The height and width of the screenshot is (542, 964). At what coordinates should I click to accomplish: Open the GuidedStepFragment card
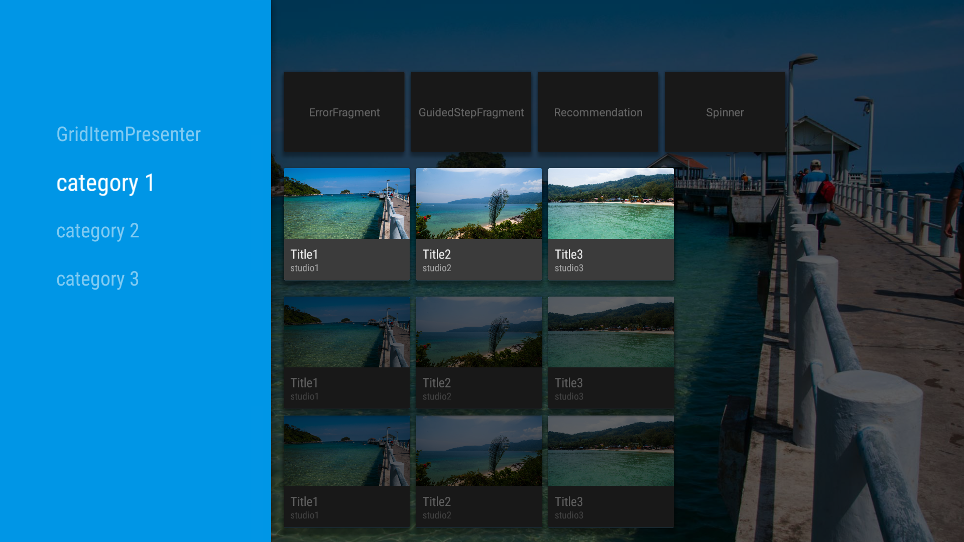pyautogui.click(x=470, y=112)
